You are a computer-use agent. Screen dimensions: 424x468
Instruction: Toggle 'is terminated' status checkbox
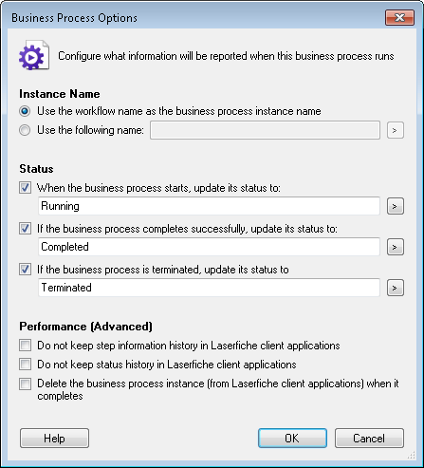[x=25, y=270]
